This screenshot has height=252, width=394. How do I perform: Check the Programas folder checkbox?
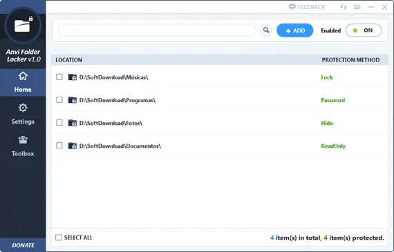(59, 99)
